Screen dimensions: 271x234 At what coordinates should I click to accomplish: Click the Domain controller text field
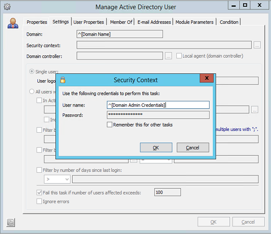coord(120,56)
